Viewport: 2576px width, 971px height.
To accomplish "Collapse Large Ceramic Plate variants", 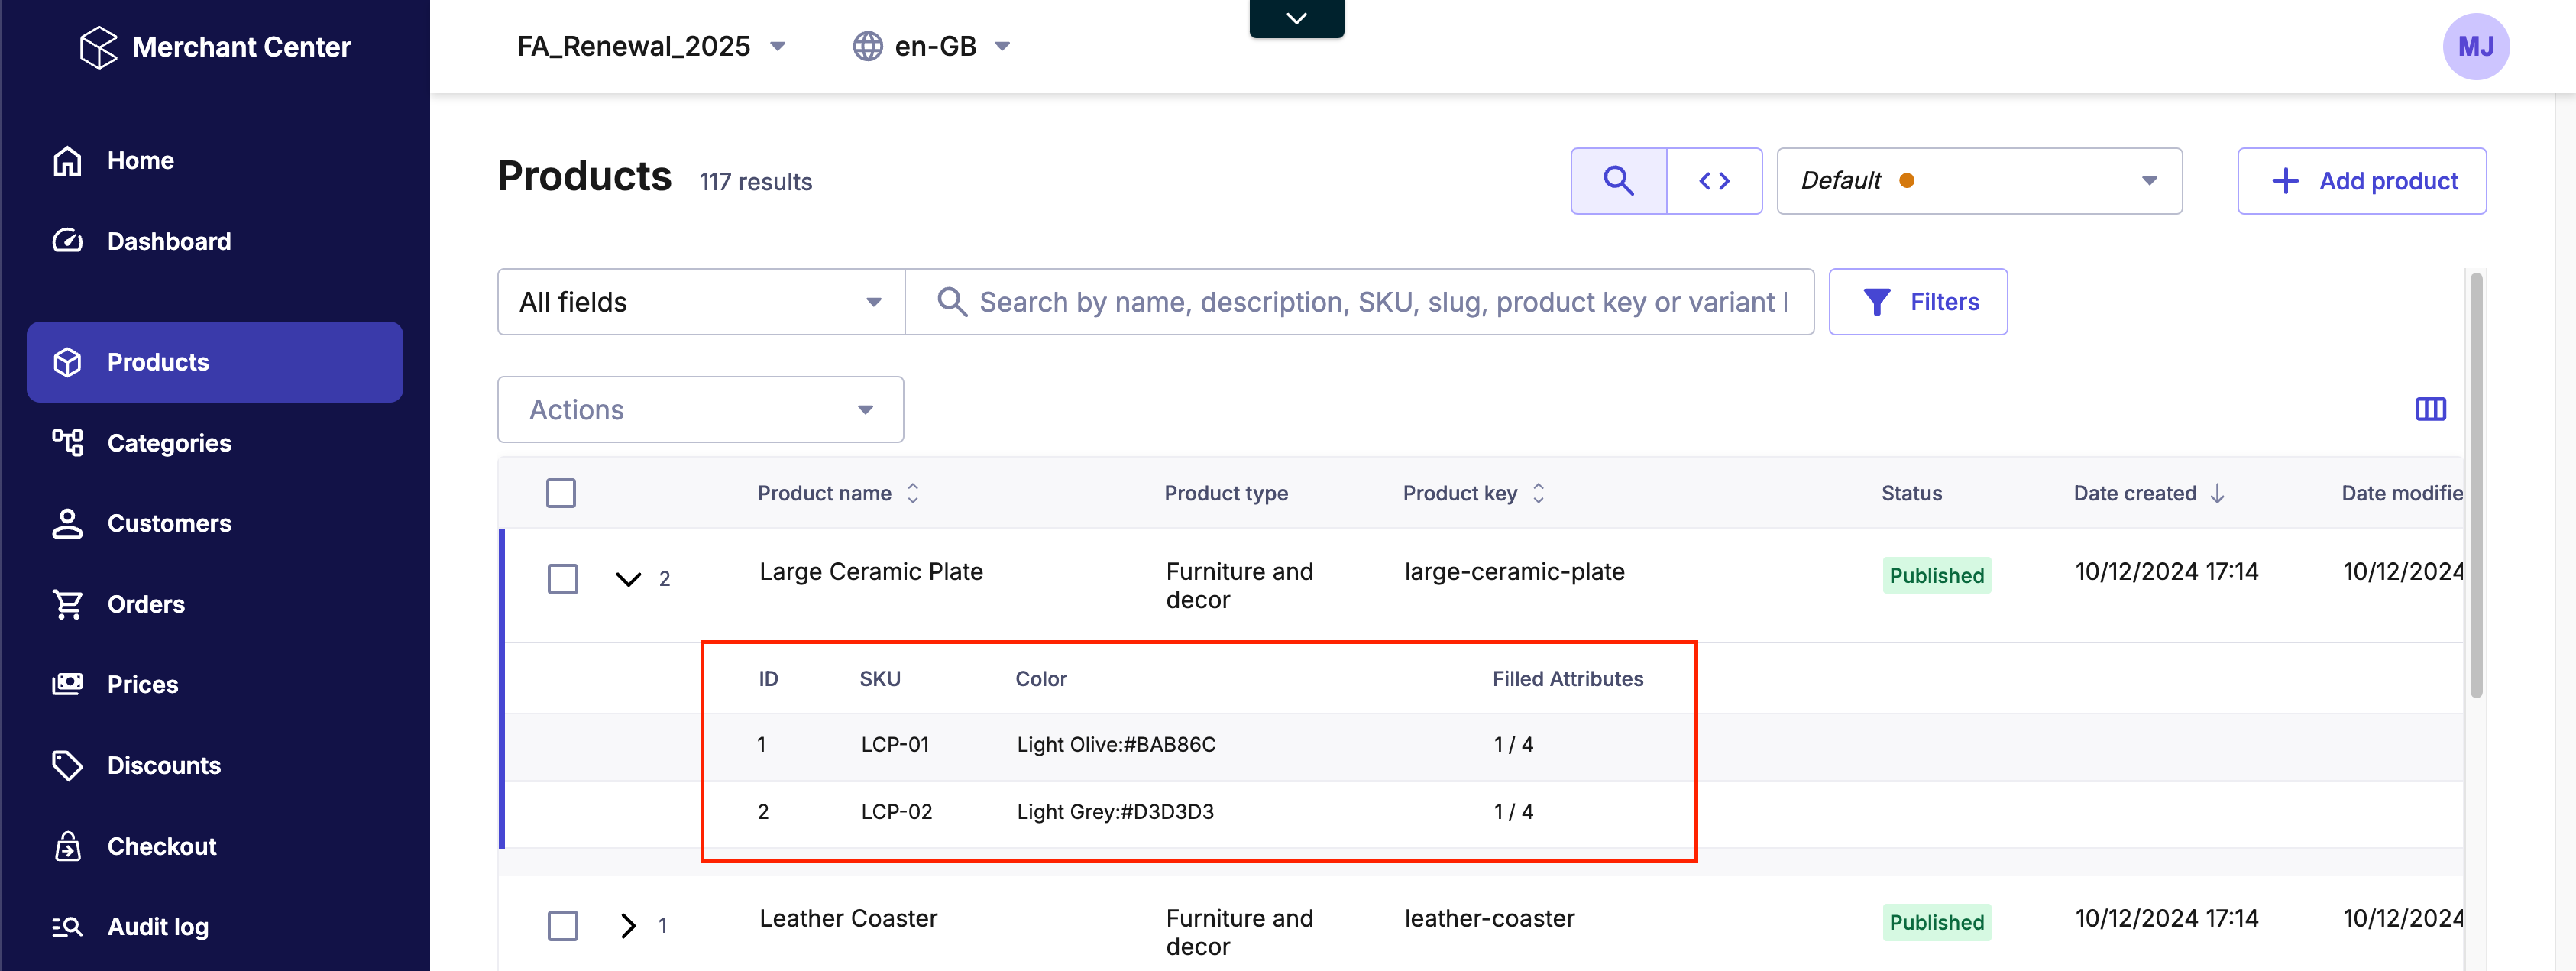I will point(628,579).
